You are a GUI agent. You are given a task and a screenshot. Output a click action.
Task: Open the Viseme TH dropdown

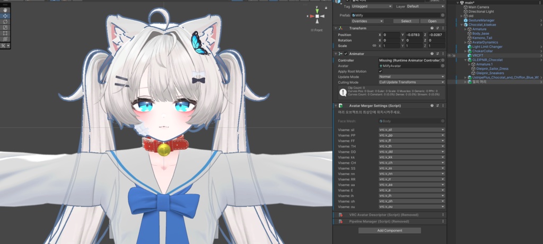coord(411,146)
